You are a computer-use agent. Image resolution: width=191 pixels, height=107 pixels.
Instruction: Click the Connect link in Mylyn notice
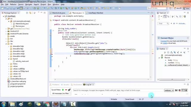164,41
